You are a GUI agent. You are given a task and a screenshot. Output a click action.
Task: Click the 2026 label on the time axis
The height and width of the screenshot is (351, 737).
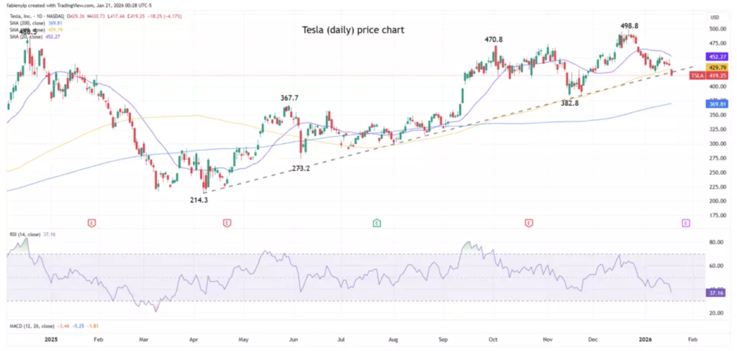click(647, 338)
